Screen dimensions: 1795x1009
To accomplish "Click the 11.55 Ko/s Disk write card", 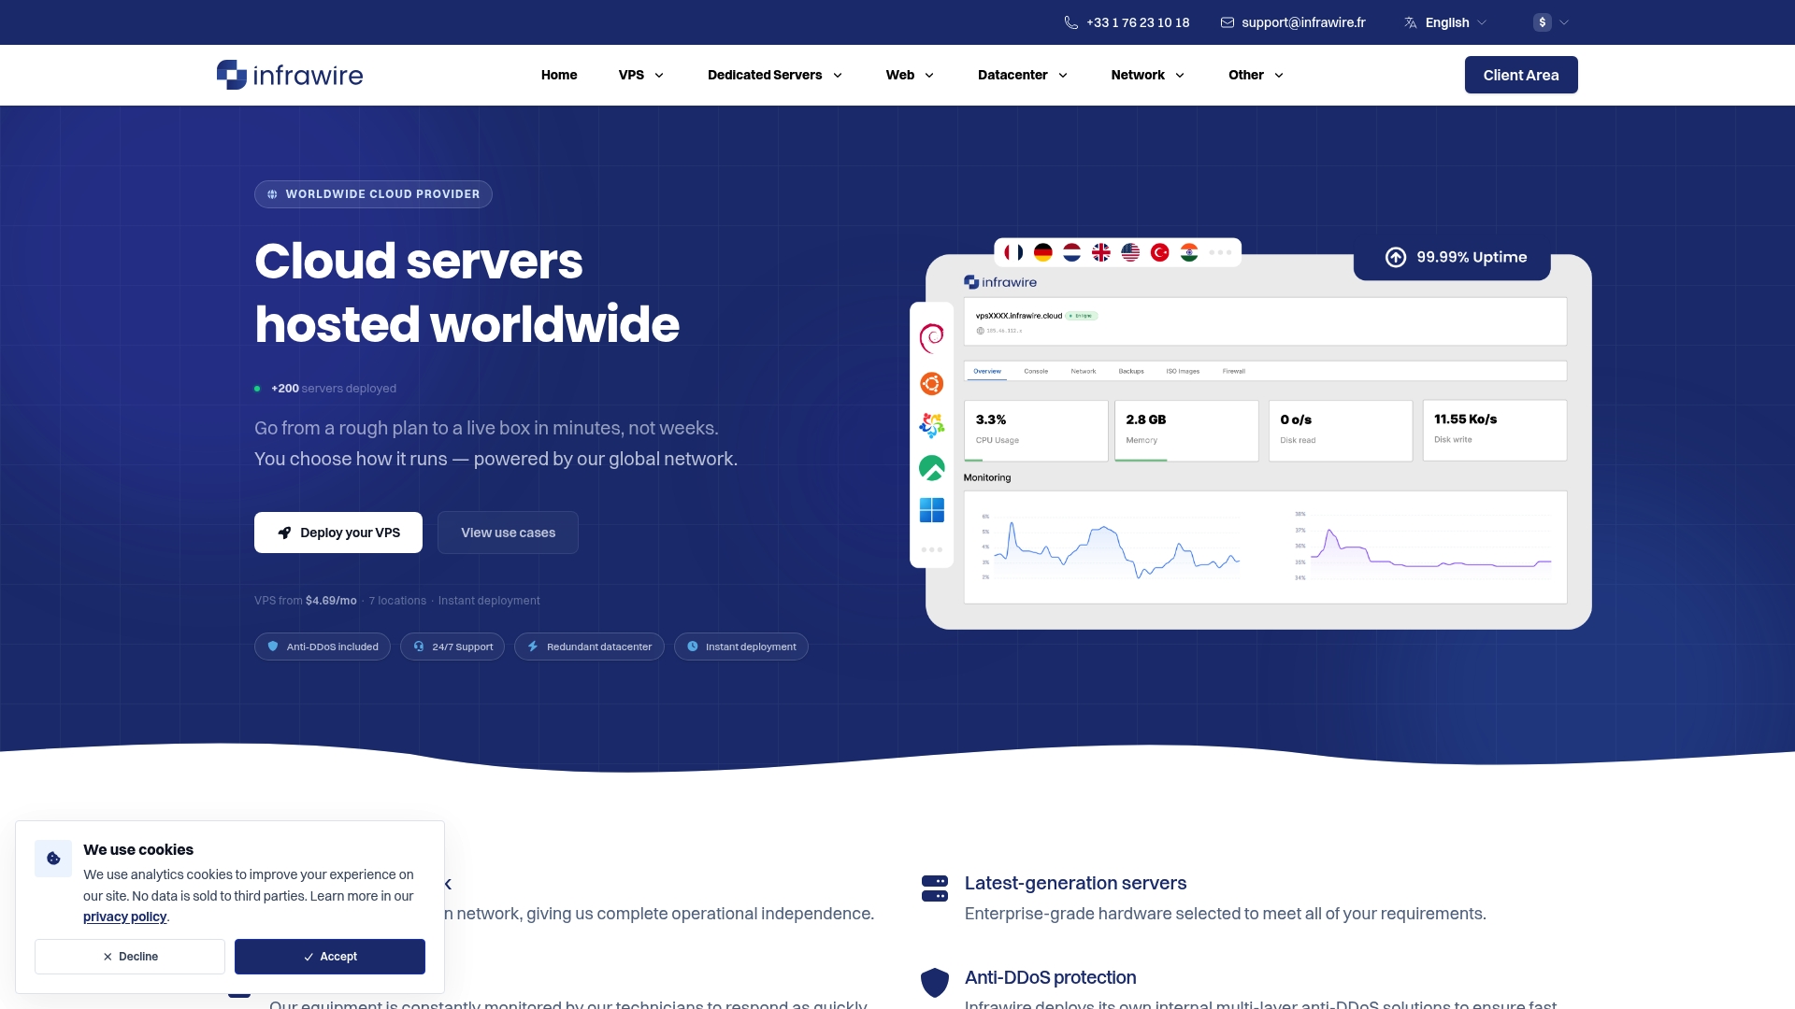I will (1495, 431).
